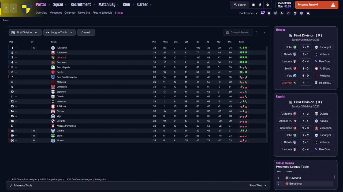Go forward using the right arrow button
Viewport: 343px width, 192px height.
13,8
